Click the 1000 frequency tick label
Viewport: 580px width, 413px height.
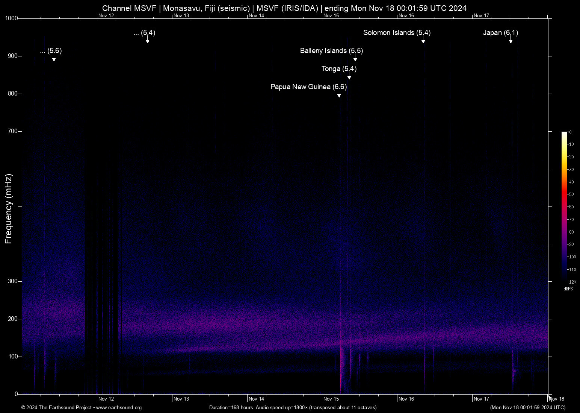11,18
